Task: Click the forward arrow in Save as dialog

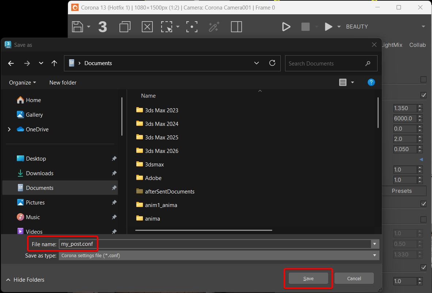Action: point(27,63)
